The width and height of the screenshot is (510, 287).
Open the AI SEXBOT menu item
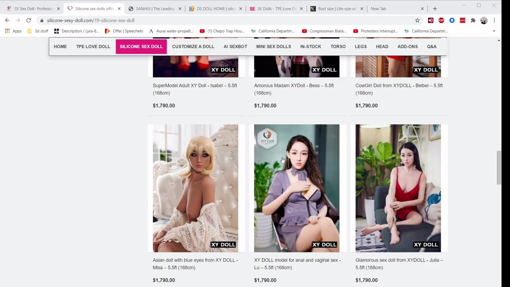(235, 47)
